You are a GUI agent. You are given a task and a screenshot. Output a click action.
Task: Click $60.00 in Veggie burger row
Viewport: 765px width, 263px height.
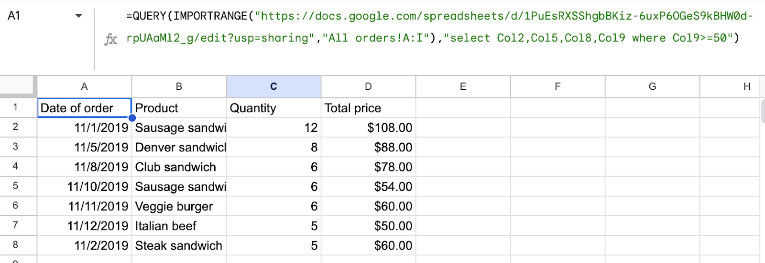[368, 206]
